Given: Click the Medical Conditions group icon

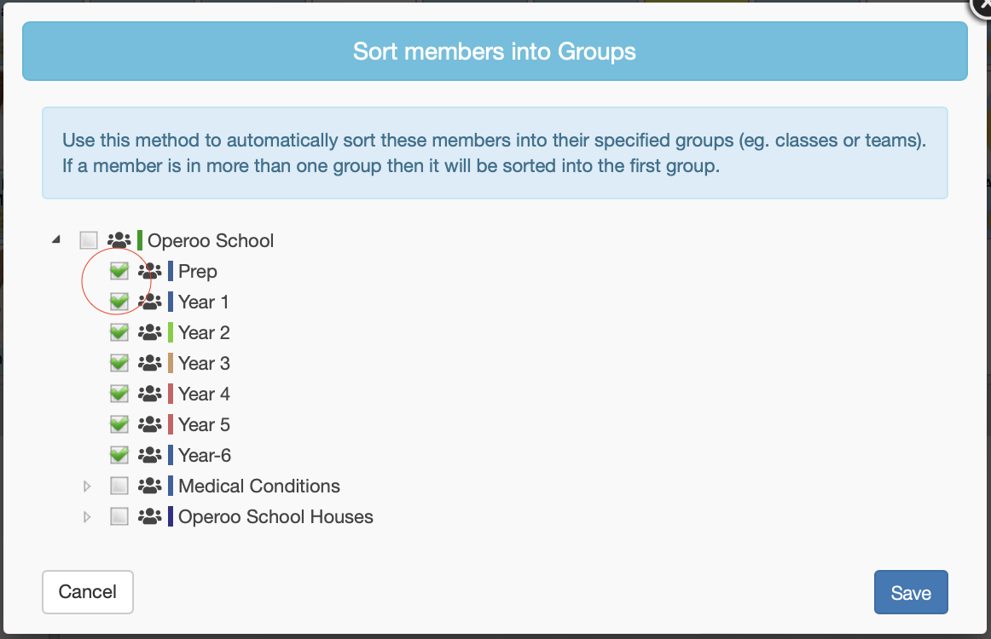Looking at the screenshot, I should (x=150, y=486).
